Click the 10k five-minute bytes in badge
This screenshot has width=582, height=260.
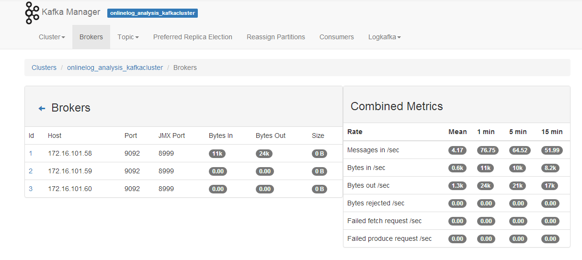pos(517,168)
